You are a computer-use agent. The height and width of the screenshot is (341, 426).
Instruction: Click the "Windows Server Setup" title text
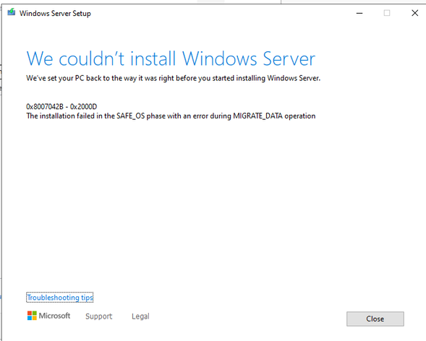(55, 13)
